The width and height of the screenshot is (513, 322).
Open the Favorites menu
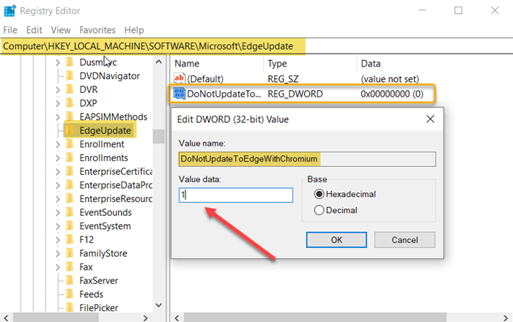(x=97, y=30)
